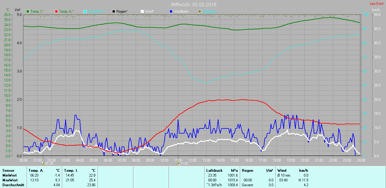Screen dimensions: 386x188
Task: Click the 'Gesamt:' rain total label
Action: point(248,185)
